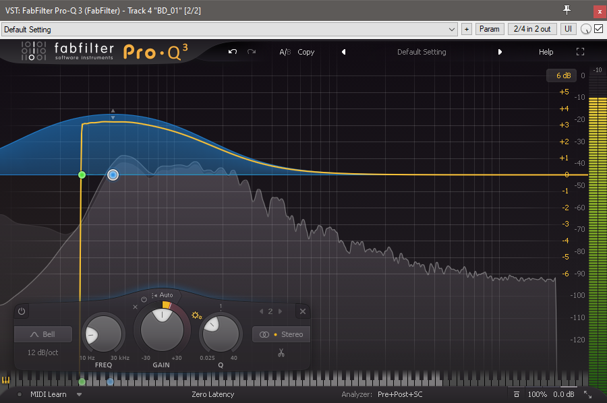Image resolution: width=607 pixels, height=403 pixels.
Task: Click the 100% gain scale value
Action: pyautogui.click(x=538, y=394)
